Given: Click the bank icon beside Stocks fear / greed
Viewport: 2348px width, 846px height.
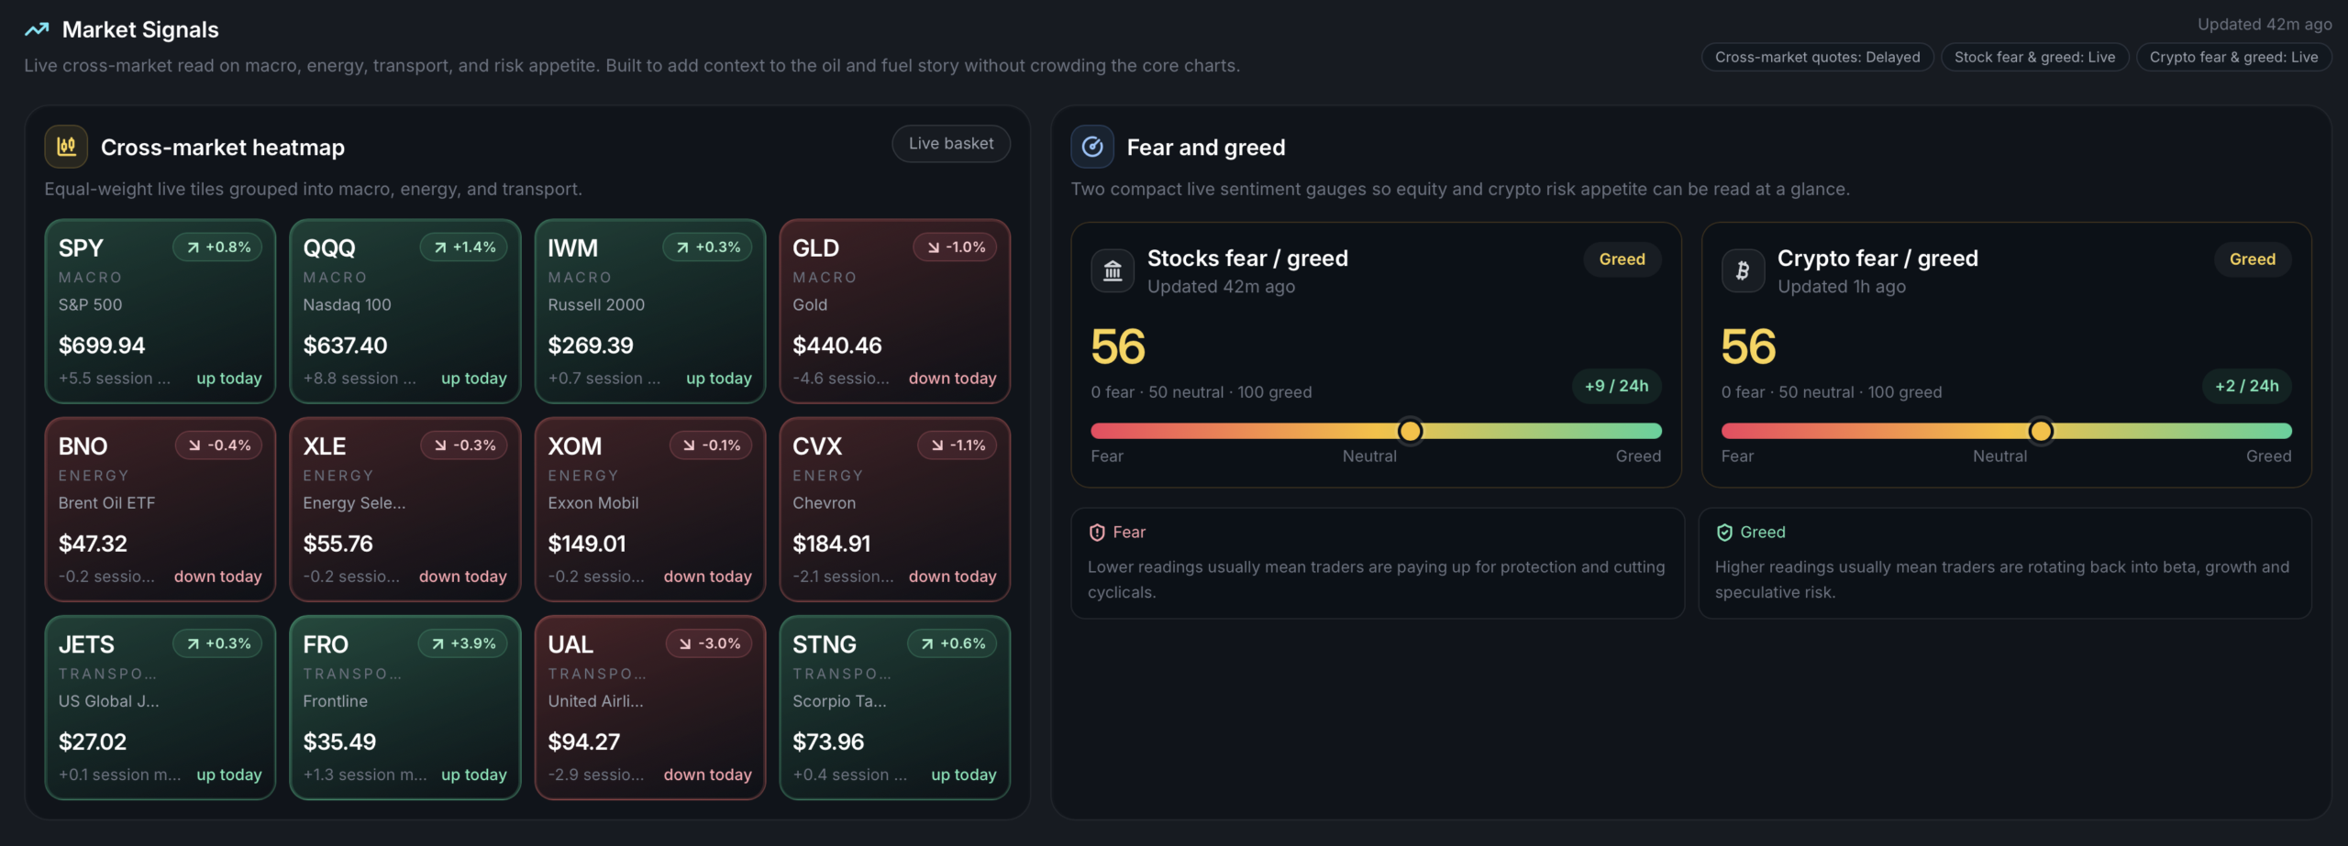Looking at the screenshot, I should (x=1113, y=271).
